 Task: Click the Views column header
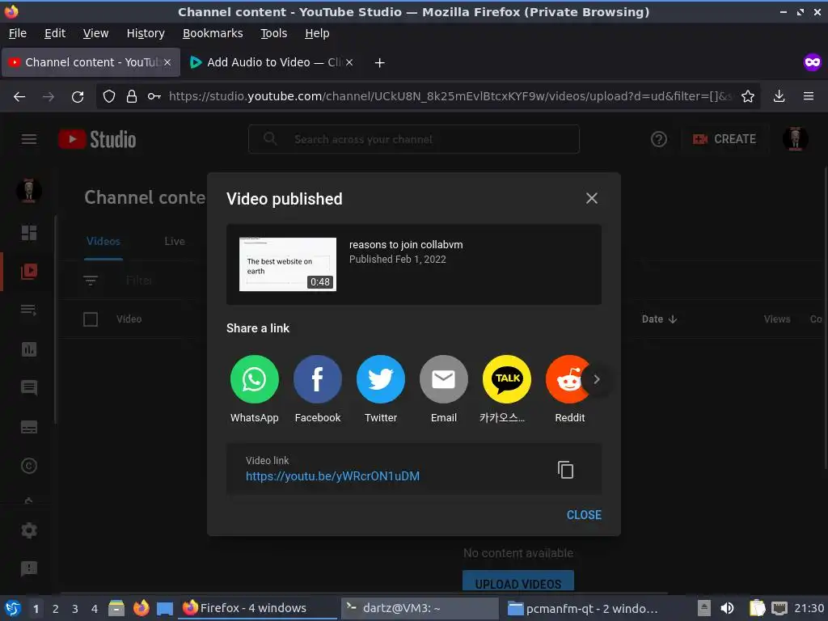click(777, 319)
